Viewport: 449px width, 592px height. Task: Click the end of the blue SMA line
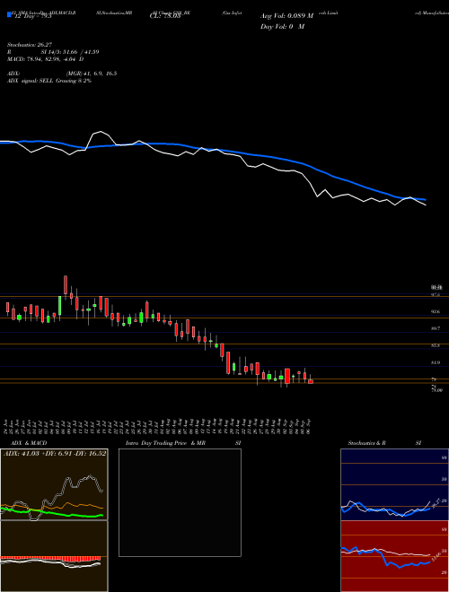coord(425,199)
